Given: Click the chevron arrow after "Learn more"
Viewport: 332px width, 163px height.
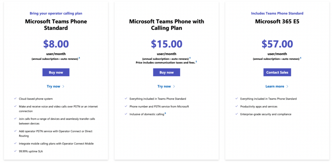Looking at the screenshot, I should coord(287,87).
